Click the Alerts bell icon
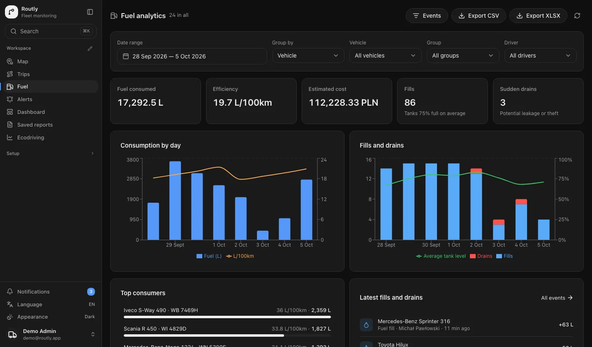 (10, 99)
